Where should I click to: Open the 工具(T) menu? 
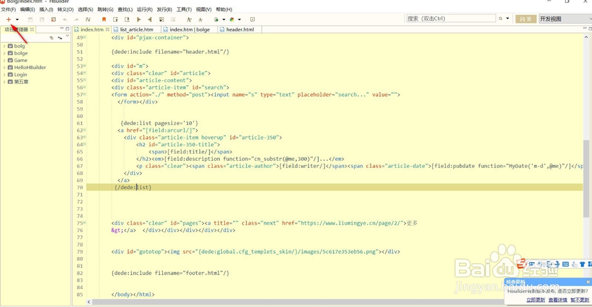click(x=184, y=9)
